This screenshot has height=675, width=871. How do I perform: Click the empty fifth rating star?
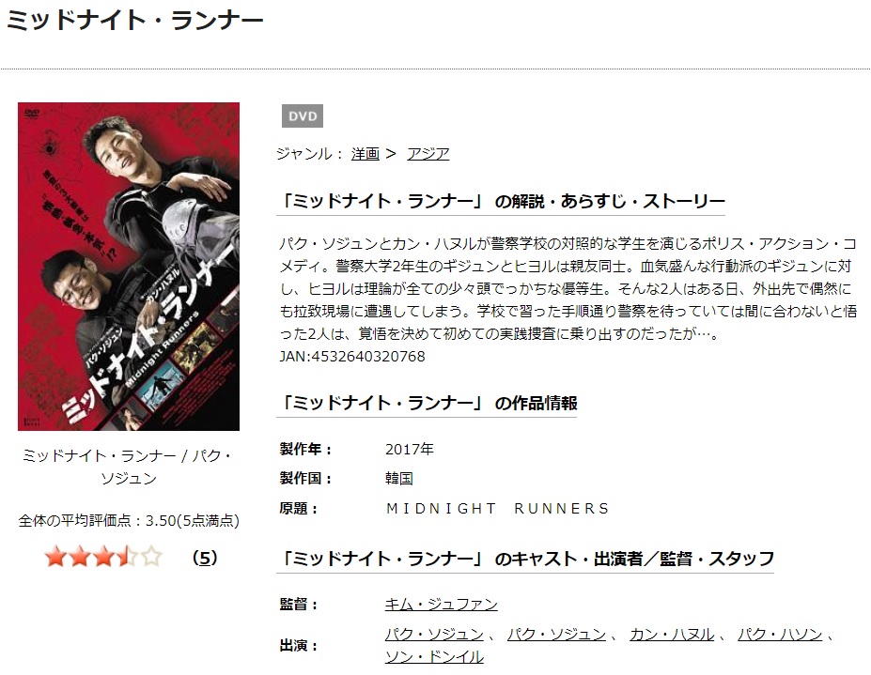(x=151, y=556)
